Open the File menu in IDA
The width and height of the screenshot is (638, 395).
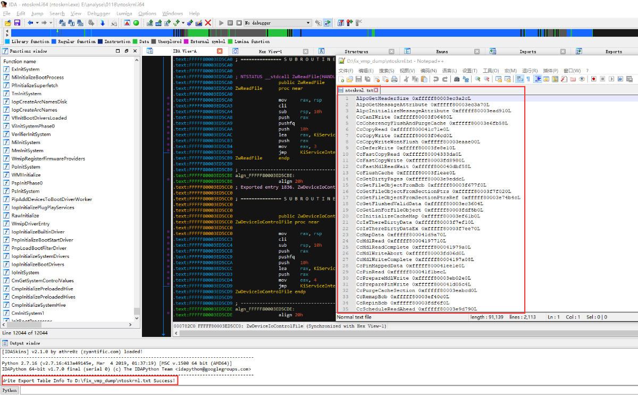coord(6,13)
